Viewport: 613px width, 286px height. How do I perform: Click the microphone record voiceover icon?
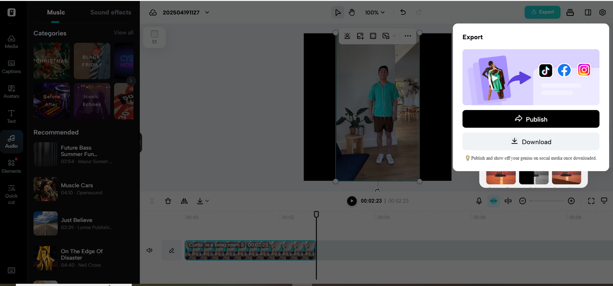tap(479, 201)
